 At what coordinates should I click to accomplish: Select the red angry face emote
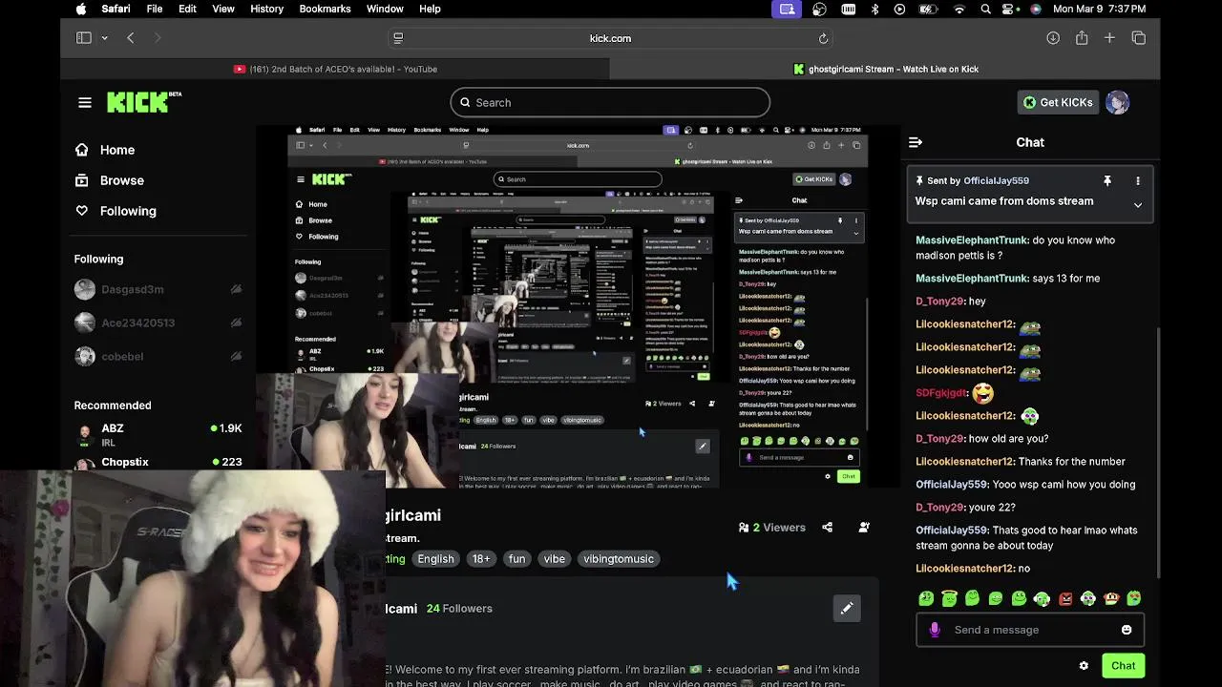click(x=1065, y=598)
